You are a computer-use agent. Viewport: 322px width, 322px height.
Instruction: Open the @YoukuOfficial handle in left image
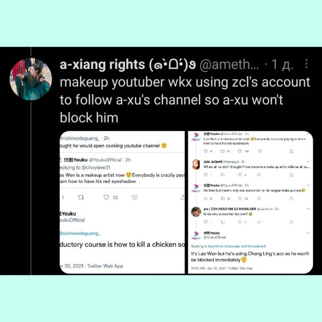click(105, 160)
